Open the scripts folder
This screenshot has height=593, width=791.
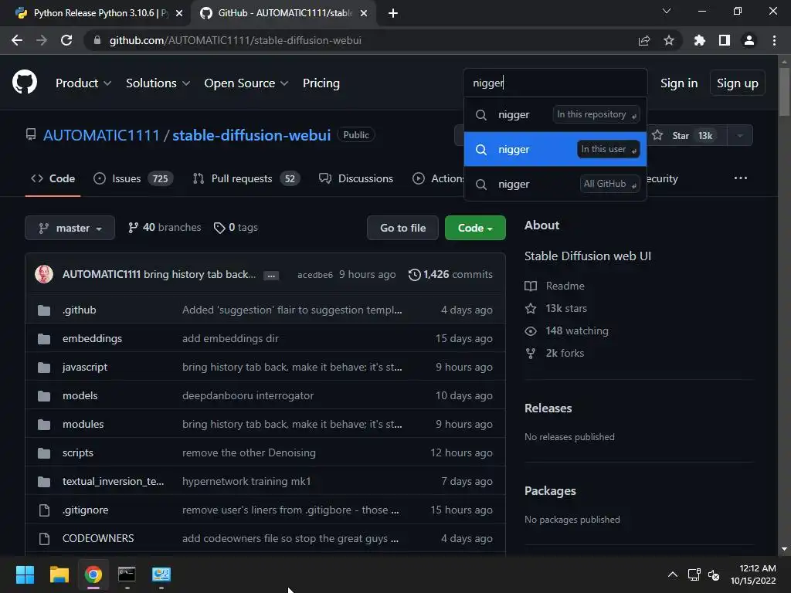pyautogui.click(x=78, y=452)
